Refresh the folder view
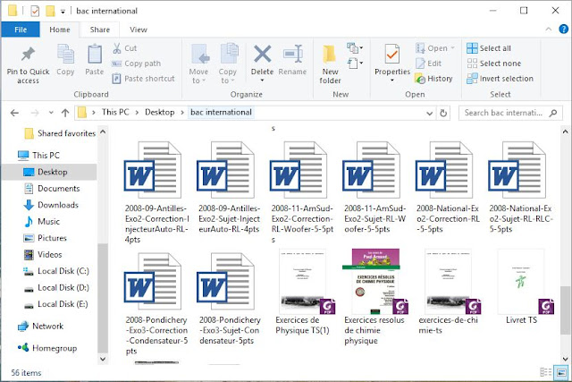The width and height of the screenshot is (572, 382). click(443, 114)
